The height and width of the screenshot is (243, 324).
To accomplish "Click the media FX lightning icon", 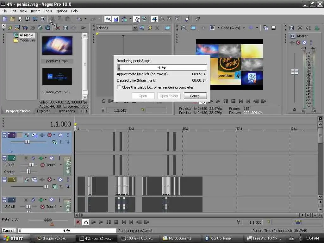I will (x=10, y=28).
